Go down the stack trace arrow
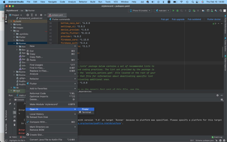The width and height of the screenshot is (227, 142). click(14, 108)
